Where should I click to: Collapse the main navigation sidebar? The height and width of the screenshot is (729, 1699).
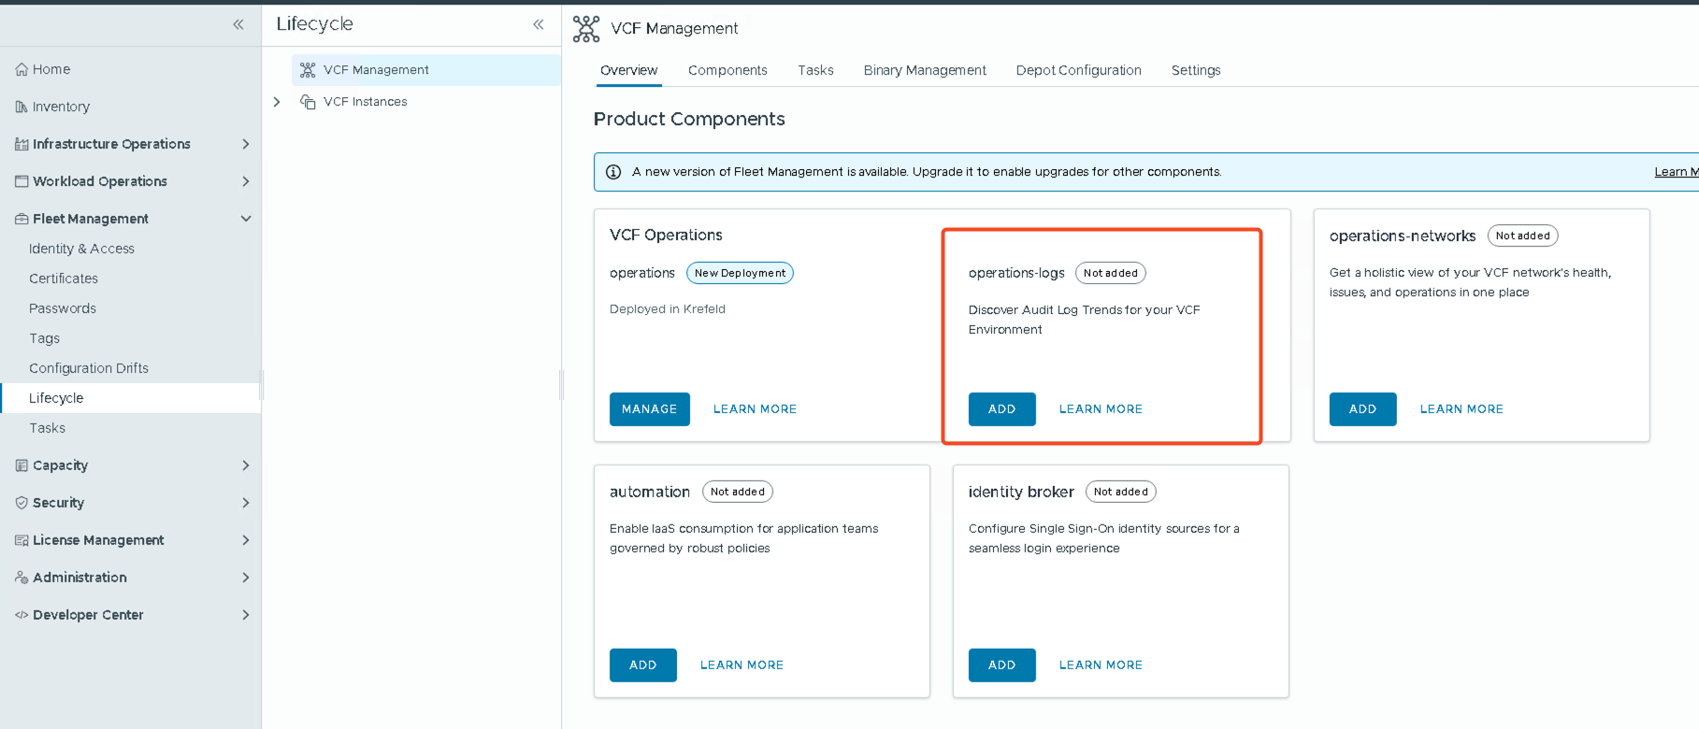click(238, 24)
